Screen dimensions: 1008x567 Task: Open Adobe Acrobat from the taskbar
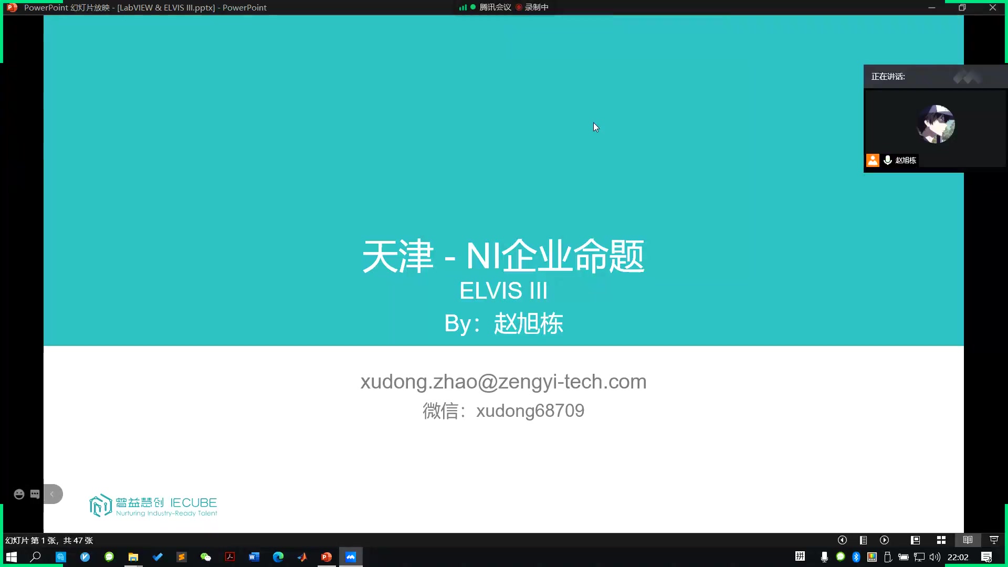point(230,557)
